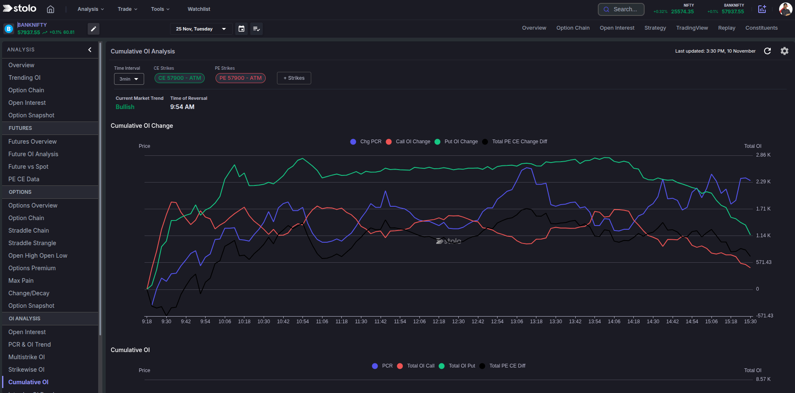Click the filter list icon beside the calendar
This screenshot has width=795, height=393.
(x=256, y=28)
